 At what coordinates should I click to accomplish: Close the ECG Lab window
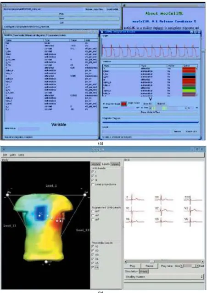tap(202, 149)
